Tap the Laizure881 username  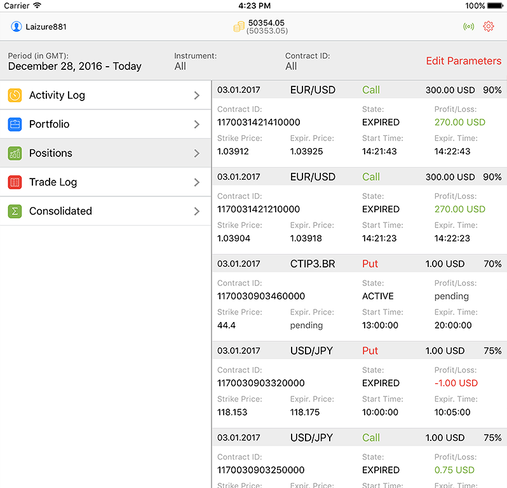pos(46,27)
